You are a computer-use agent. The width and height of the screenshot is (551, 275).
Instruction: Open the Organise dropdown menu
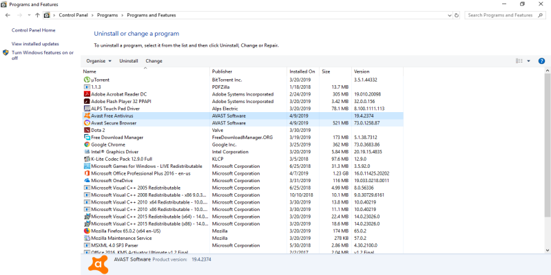98,60
